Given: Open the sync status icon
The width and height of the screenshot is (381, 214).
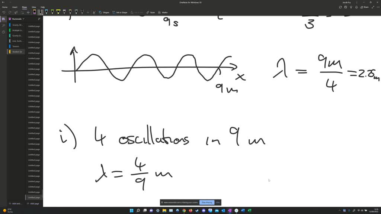Looking at the screenshot, I should (x=340, y=7).
